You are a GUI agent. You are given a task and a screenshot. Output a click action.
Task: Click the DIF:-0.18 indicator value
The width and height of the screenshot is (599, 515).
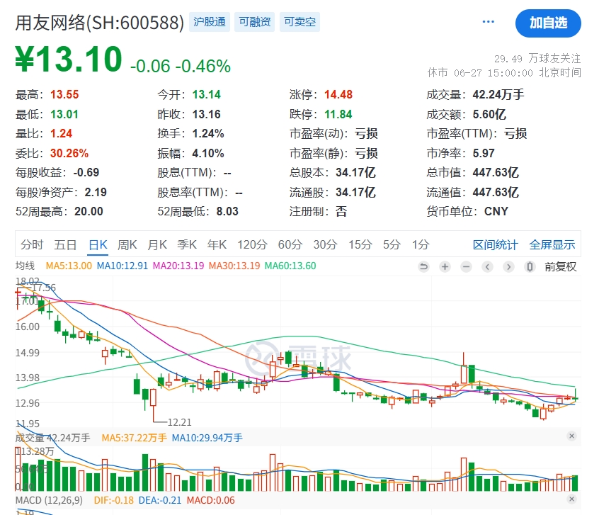tap(114, 500)
